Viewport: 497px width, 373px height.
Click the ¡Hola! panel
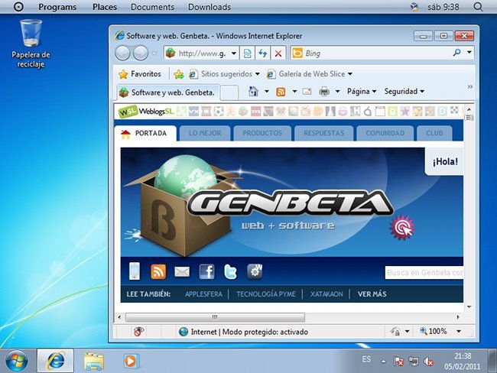(444, 161)
